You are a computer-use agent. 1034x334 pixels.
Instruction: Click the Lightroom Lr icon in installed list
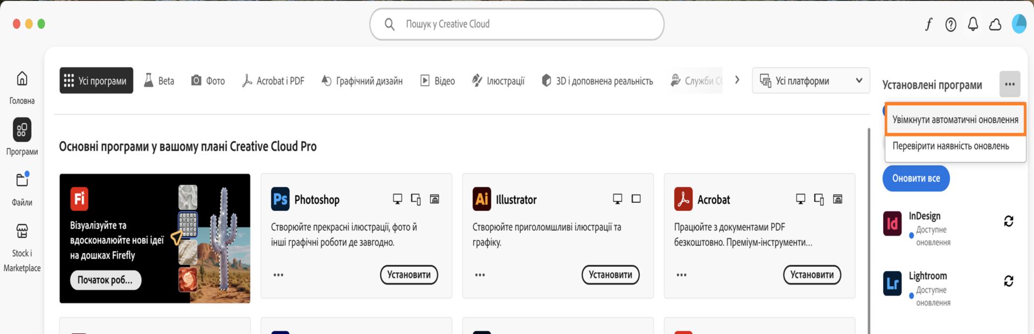[x=892, y=283]
